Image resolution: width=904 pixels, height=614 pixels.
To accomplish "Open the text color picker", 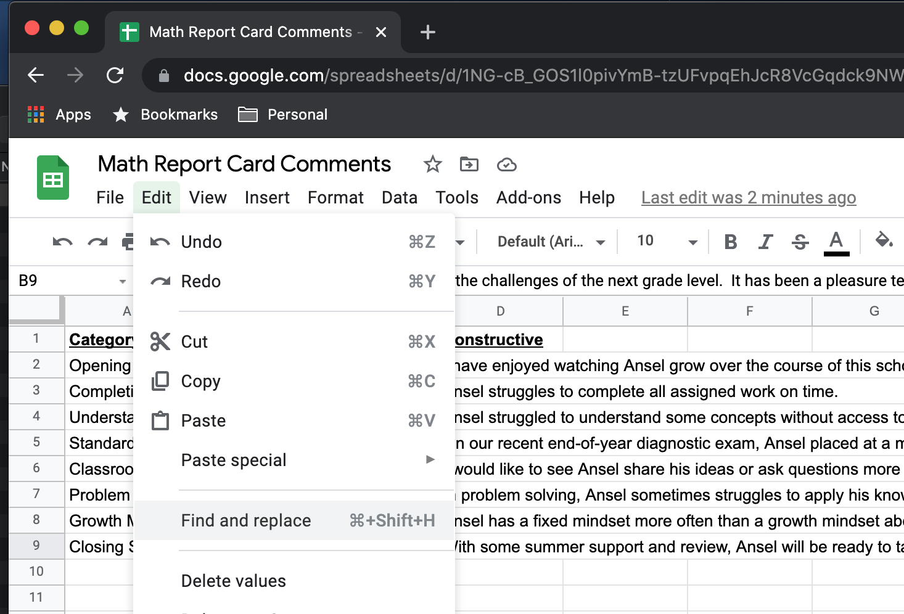I will click(836, 242).
